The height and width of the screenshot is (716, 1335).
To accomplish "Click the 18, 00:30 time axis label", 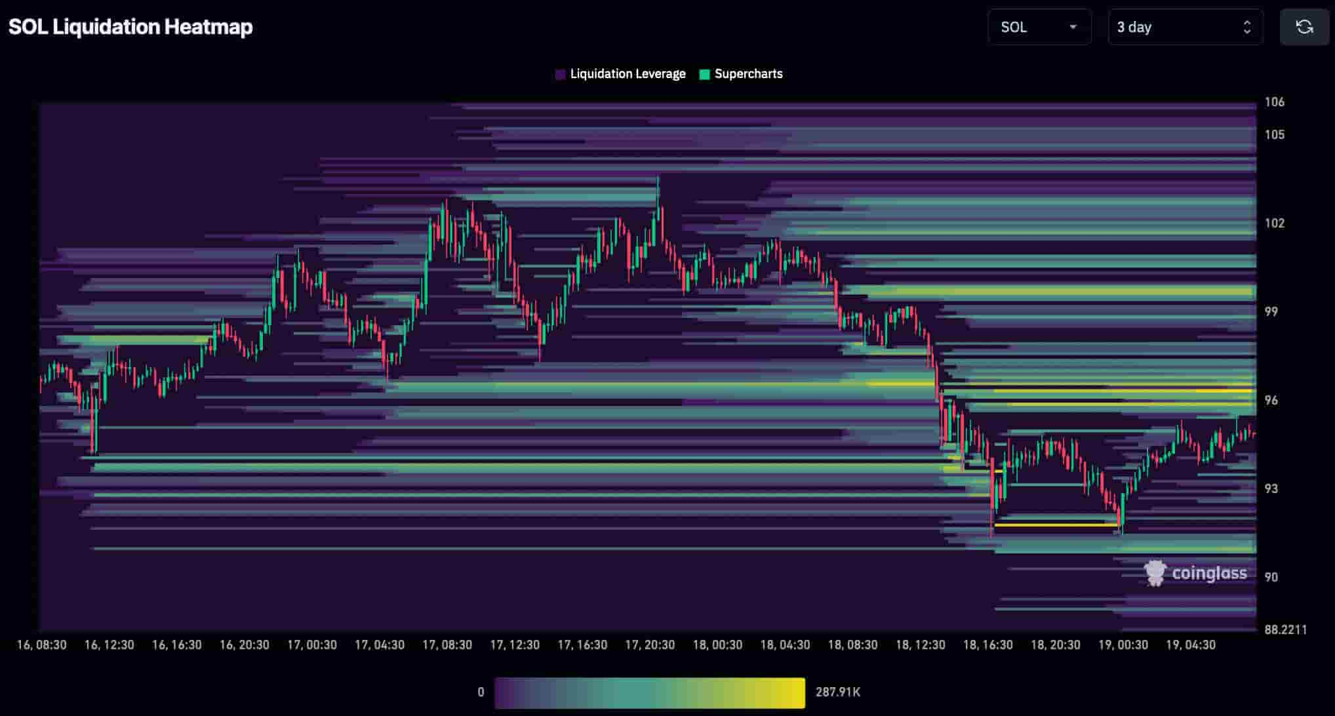I will coord(717,645).
